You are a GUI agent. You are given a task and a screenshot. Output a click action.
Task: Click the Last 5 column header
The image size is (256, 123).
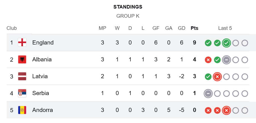click(x=225, y=28)
